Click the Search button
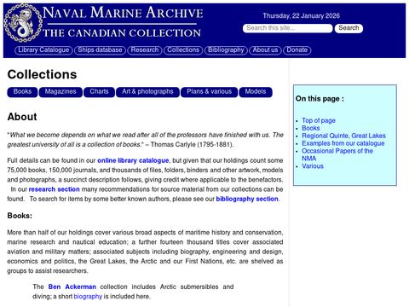Screen dimensions: 409x307 pyautogui.click(x=349, y=28)
